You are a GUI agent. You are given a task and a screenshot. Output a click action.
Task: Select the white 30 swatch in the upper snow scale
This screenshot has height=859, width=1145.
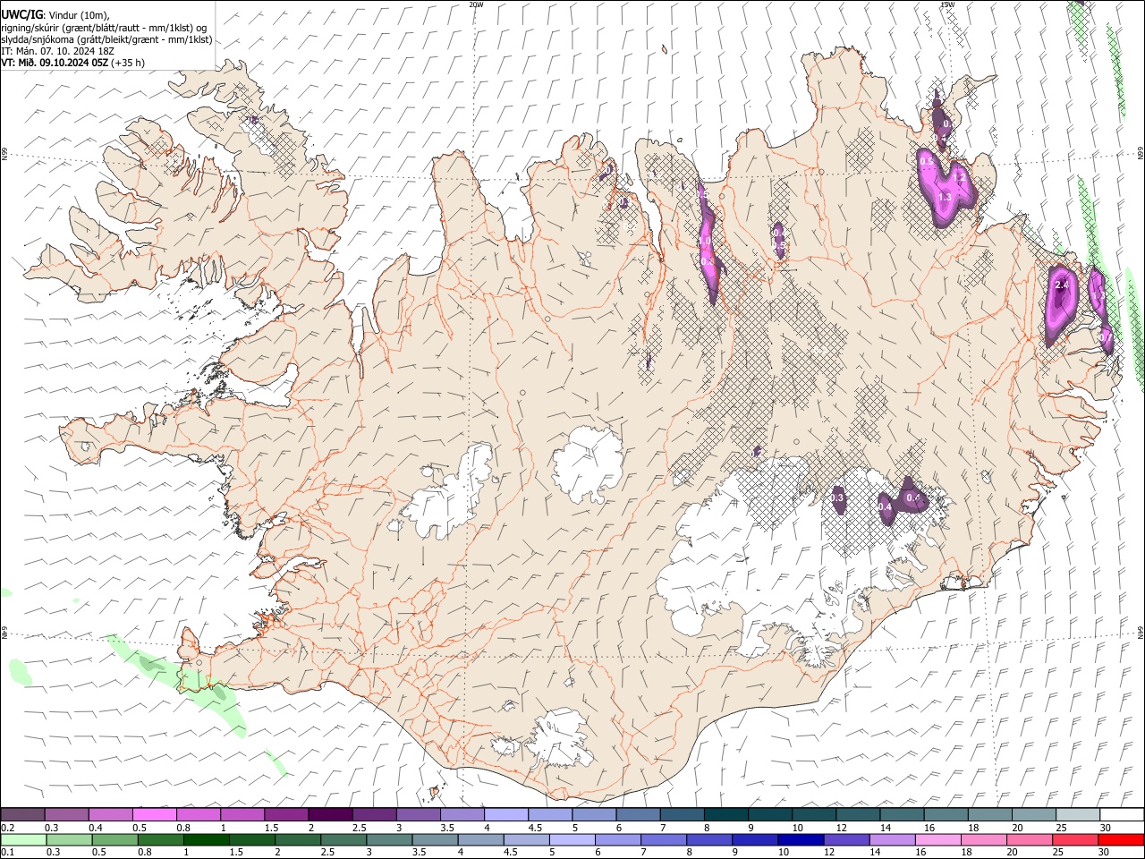(1122, 815)
